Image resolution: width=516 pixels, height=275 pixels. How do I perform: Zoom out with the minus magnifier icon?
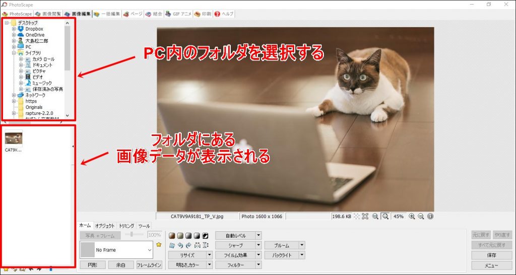pyautogui.click(x=421, y=216)
